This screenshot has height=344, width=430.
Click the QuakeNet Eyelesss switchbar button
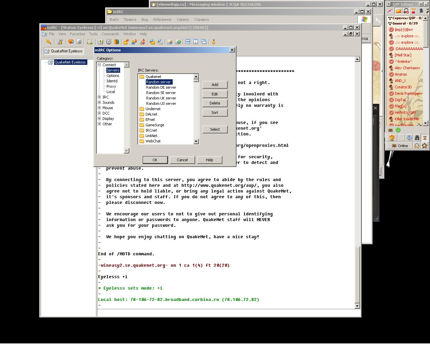pos(63,51)
